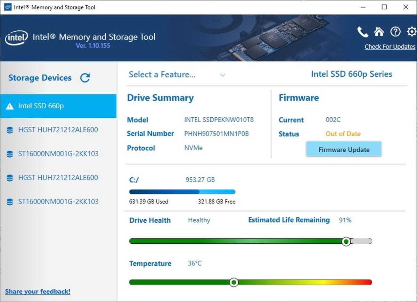The width and height of the screenshot is (417, 302).
Task: Open the Share your feedback! link
Action: point(38,292)
